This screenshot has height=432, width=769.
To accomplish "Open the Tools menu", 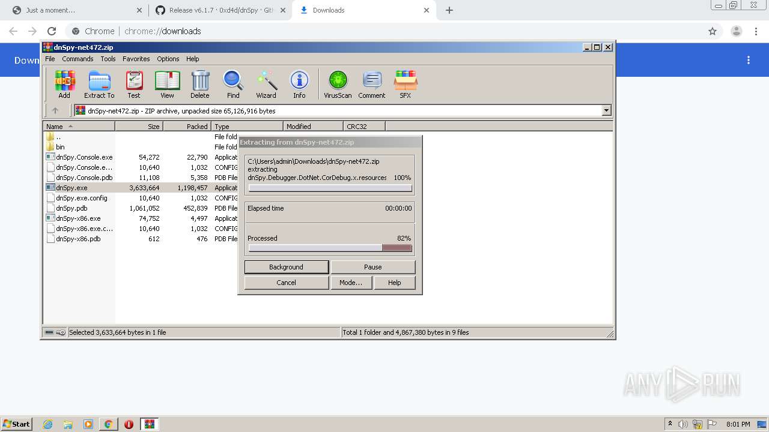I will coord(108,59).
